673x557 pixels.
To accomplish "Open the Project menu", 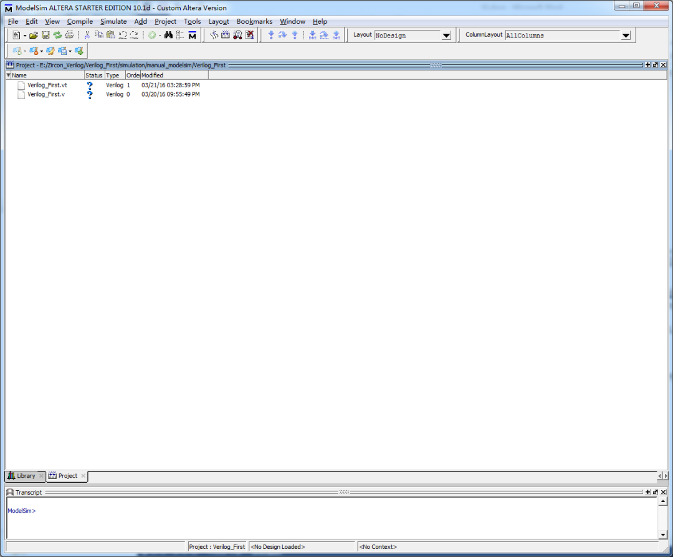I will (165, 21).
